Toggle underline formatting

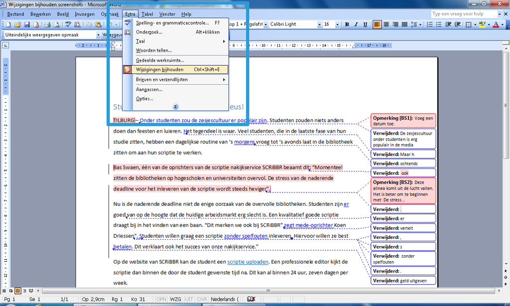tap(365, 24)
